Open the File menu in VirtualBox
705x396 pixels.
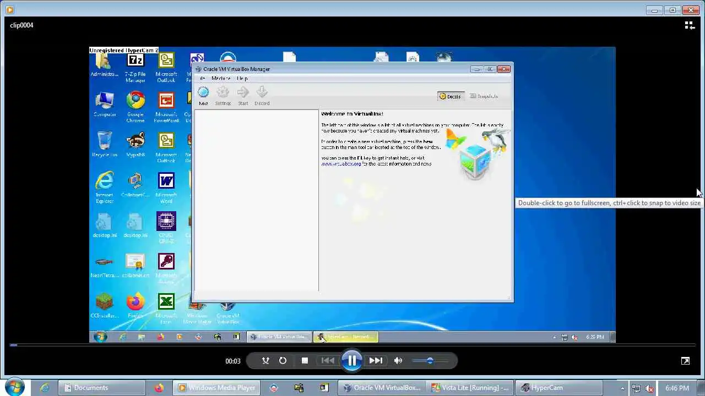[x=202, y=79]
